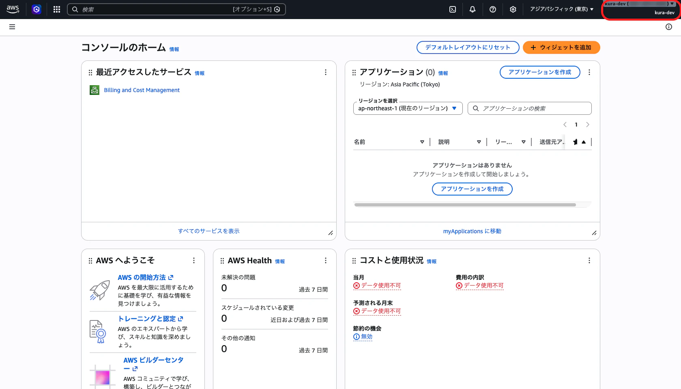Open the ap-northeast-1 region dropdown
This screenshot has width=681, height=389.
point(408,108)
